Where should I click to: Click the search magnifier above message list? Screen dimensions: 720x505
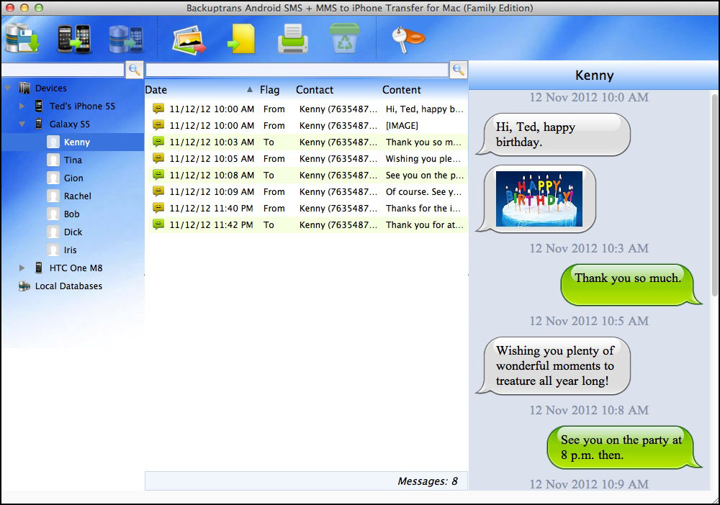[458, 70]
